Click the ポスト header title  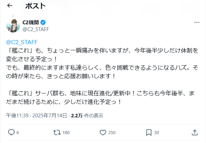pyautogui.click(x=35, y=6)
